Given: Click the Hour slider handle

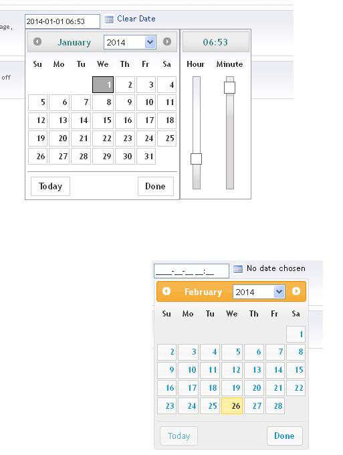Looking at the screenshot, I should pyautogui.click(x=197, y=159).
